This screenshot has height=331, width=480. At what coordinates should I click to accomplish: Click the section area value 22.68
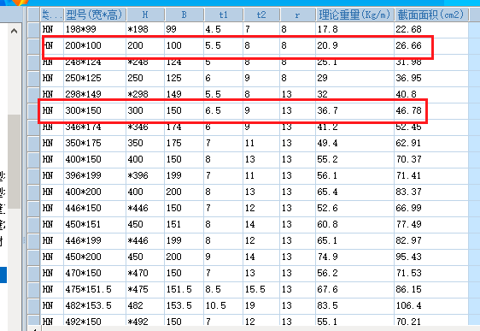[408, 29]
